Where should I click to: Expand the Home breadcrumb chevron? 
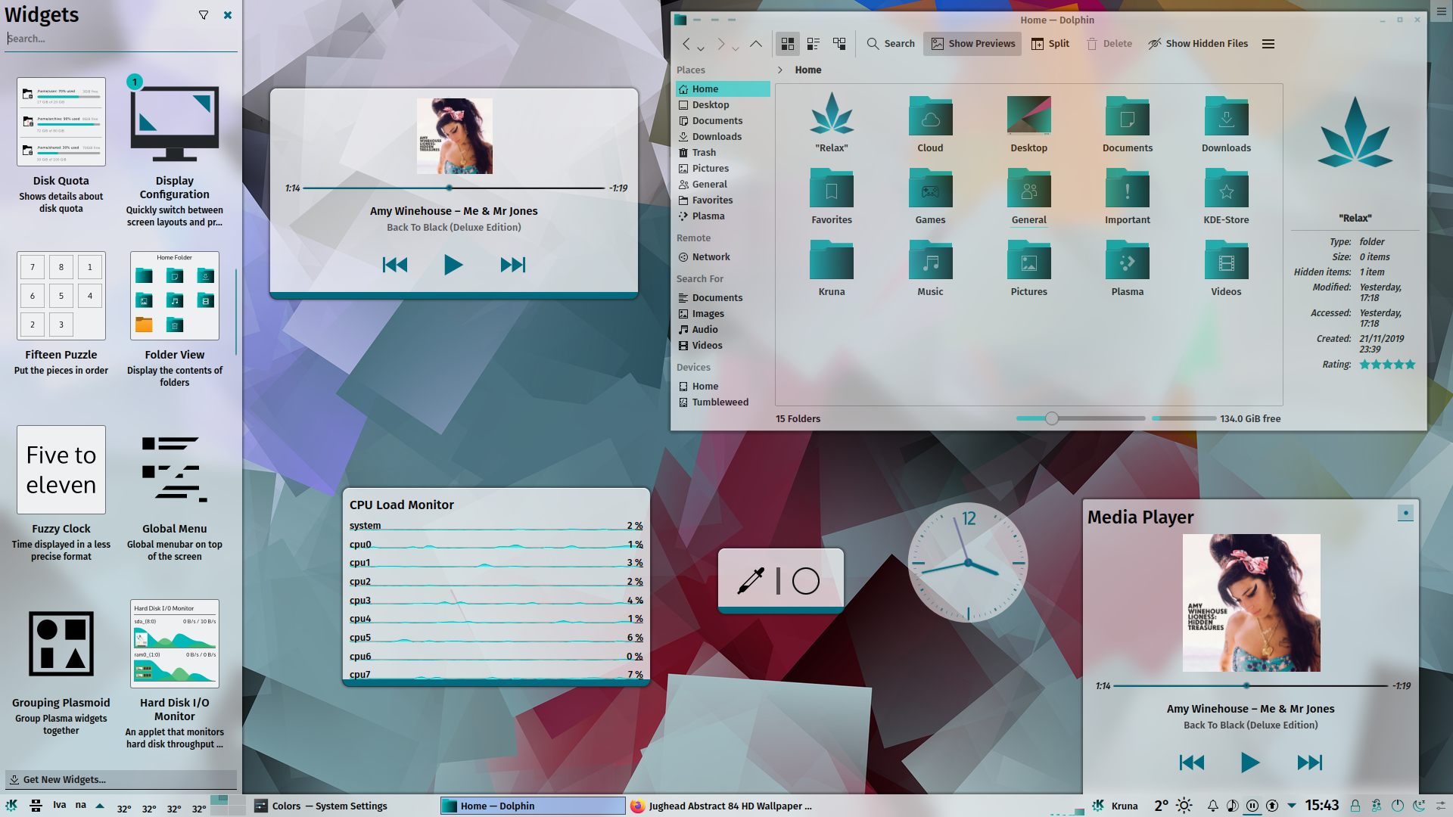point(780,70)
